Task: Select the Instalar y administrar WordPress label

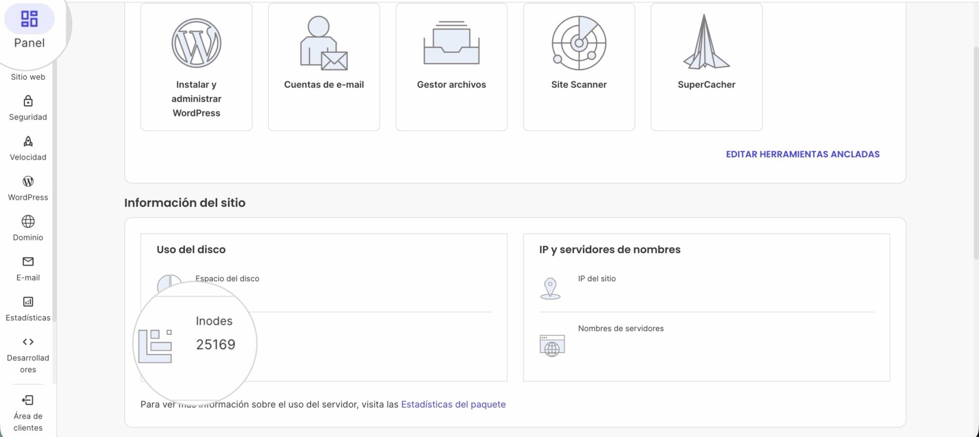Action: tap(196, 99)
